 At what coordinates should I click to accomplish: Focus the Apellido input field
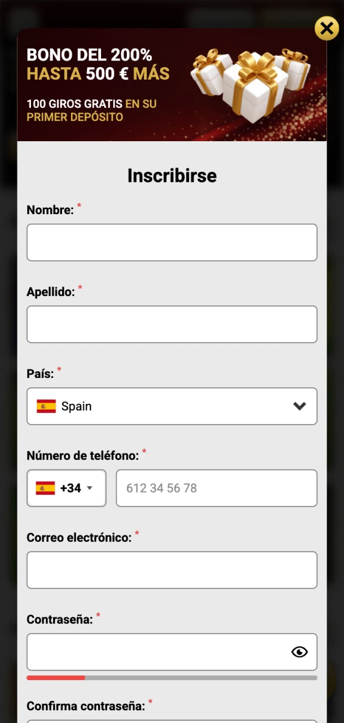click(x=172, y=324)
